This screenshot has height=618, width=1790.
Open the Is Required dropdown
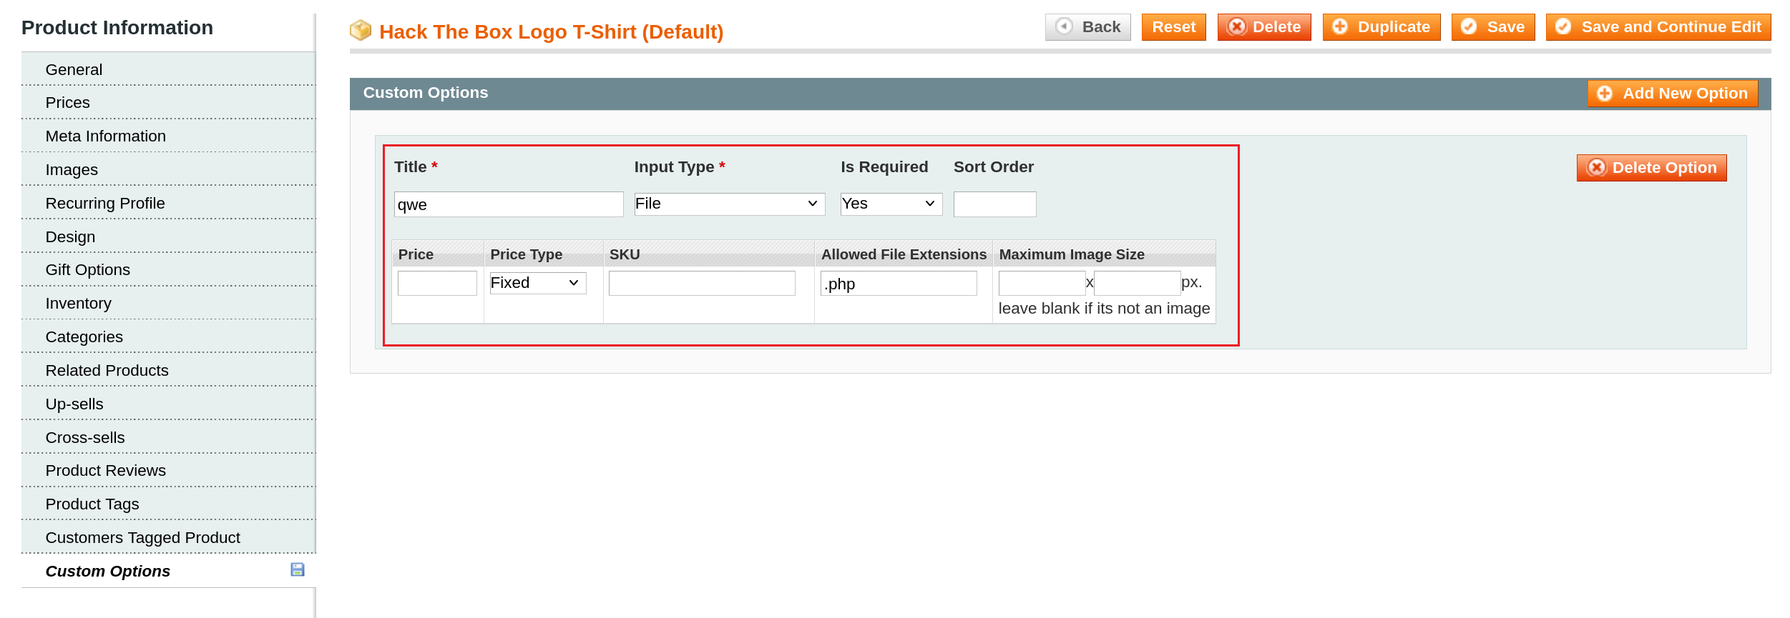pos(891,204)
